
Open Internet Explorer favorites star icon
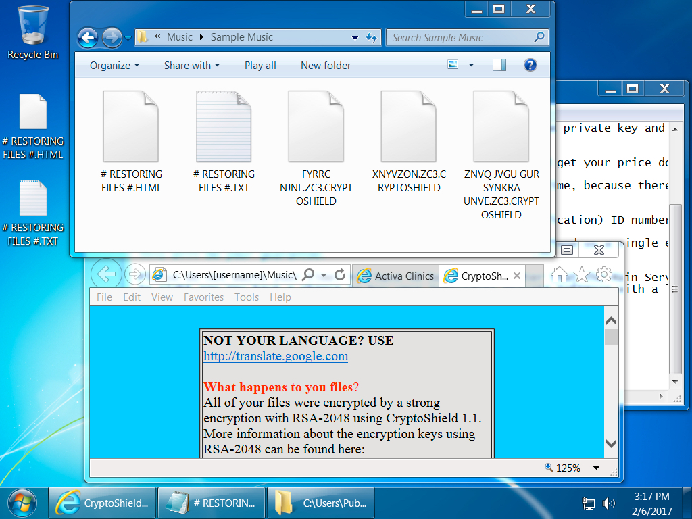(x=581, y=274)
